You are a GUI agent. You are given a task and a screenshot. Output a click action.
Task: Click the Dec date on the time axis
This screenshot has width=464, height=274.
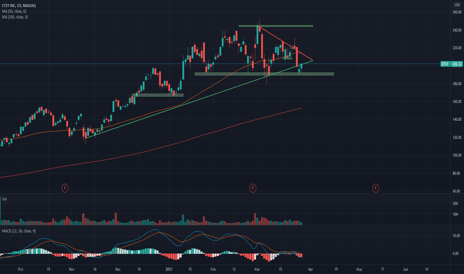118,269
